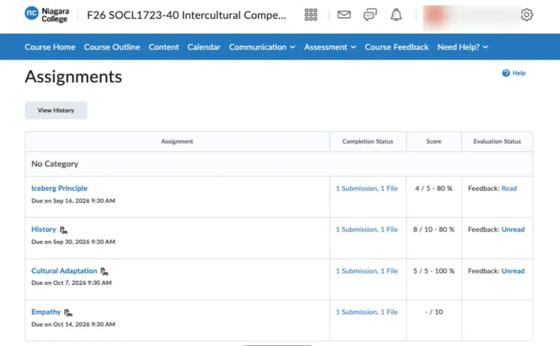Open the History assignment link
The image size is (560, 346).
[44, 229]
